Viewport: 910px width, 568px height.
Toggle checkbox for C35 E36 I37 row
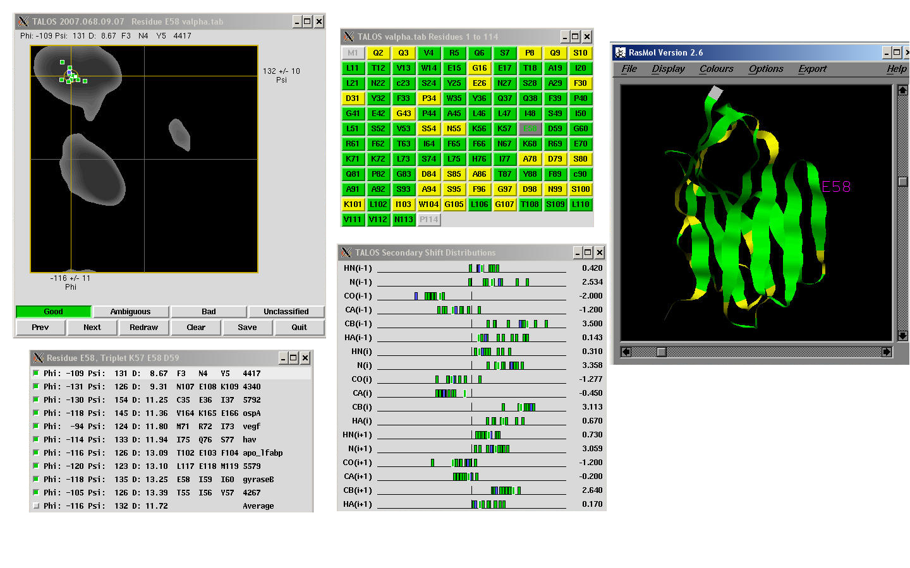36,399
